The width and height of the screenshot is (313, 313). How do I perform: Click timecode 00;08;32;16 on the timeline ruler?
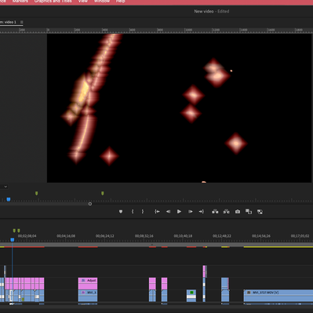(144, 236)
